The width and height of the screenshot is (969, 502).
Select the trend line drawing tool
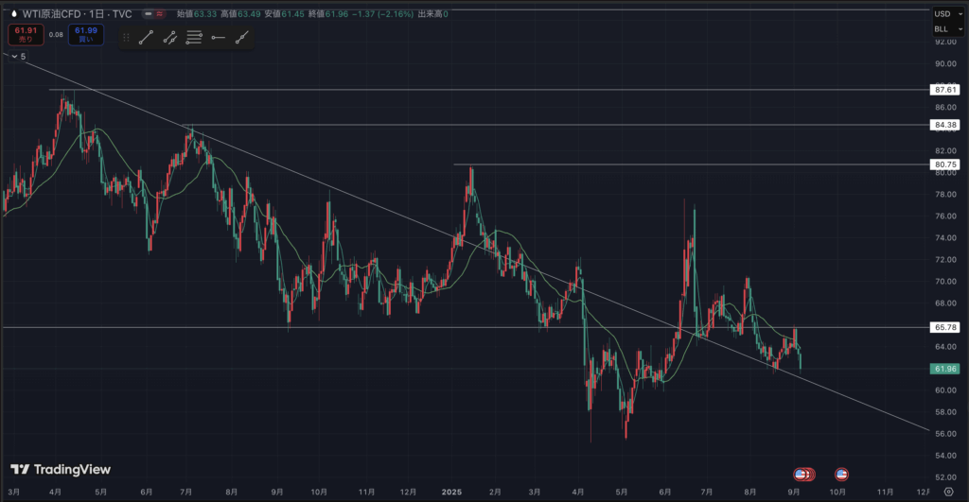click(146, 38)
